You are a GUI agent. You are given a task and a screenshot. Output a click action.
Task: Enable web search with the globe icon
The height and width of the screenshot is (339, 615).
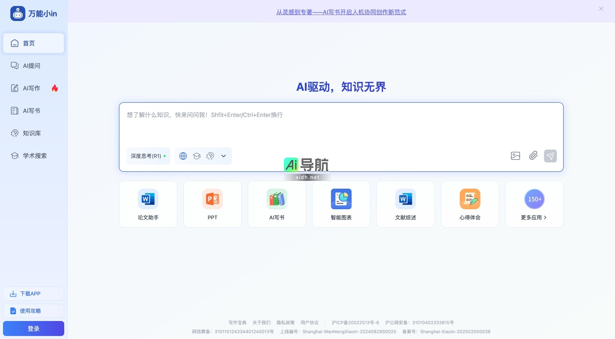click(x=183, y=156)
